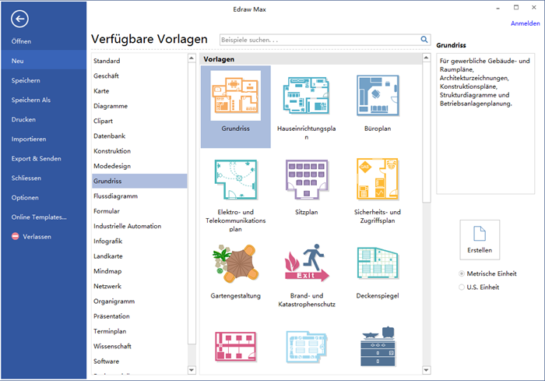Screen dimensions: 545x381
Task: Pick the Gartengestaltung template icon
Action: coord(236,263)
